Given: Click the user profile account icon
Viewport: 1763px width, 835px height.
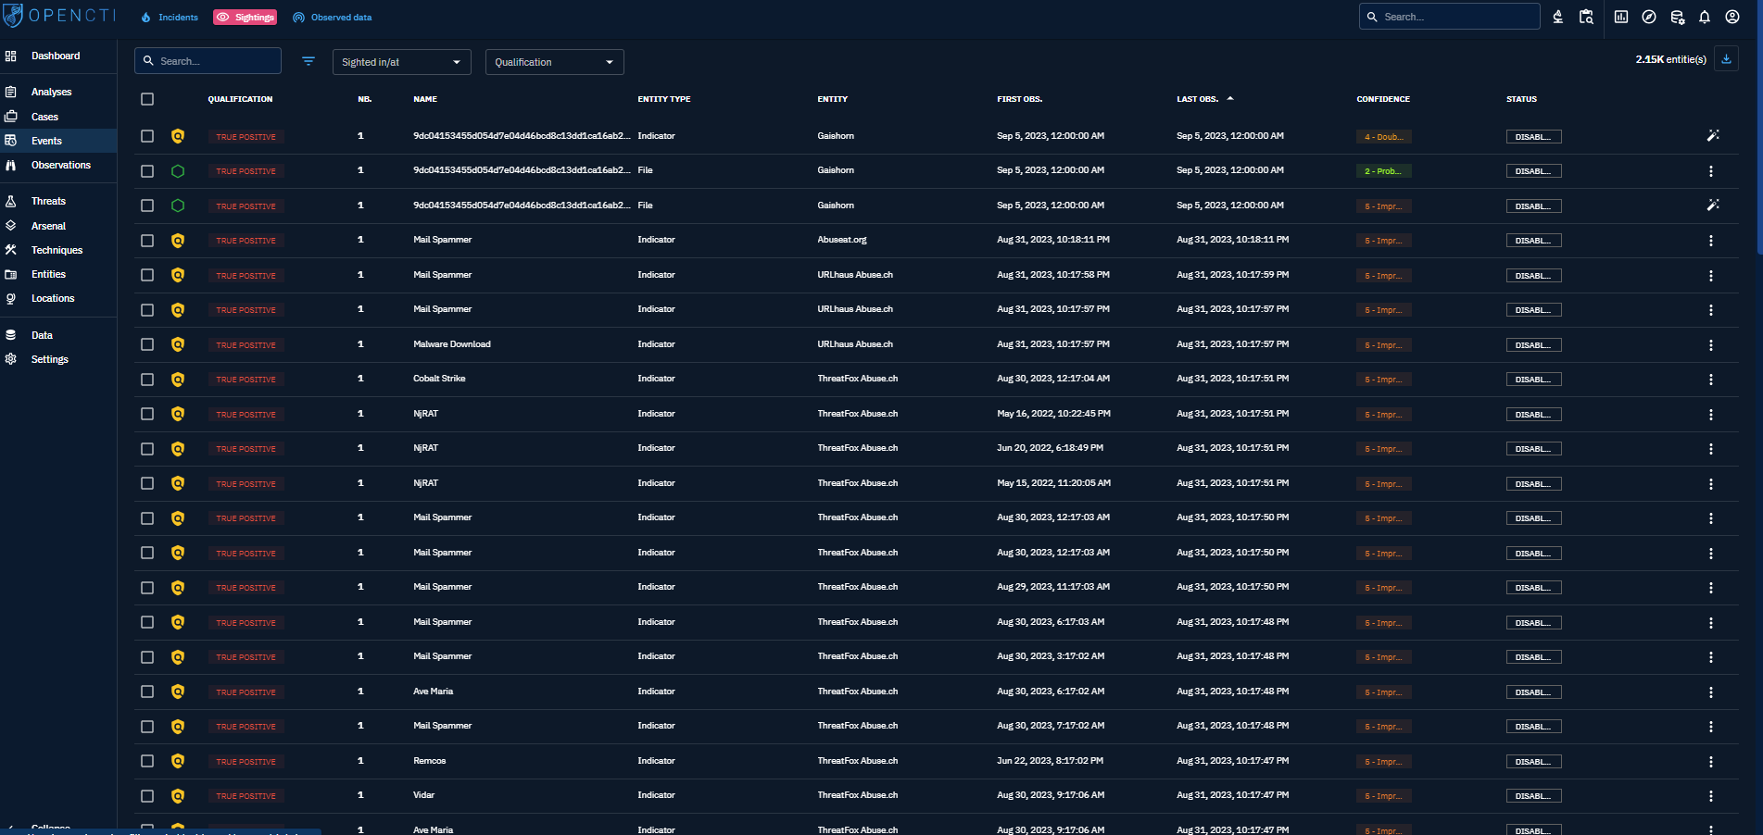Looking at the screenshot, I should click(x=1732, y=17).
